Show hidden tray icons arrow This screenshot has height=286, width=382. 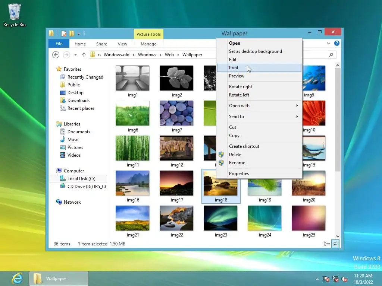click(x=317, y=279)
